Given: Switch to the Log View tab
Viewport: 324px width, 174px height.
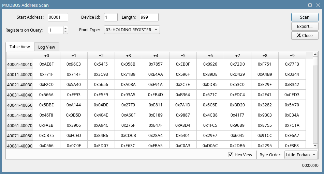Looking at the screenshot, I should coord(47,47).
